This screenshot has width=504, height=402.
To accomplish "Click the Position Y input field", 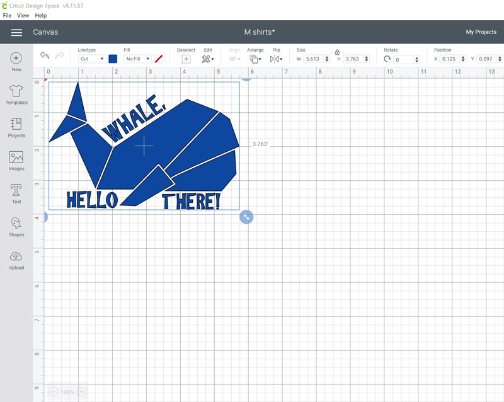I will point(486,59).
